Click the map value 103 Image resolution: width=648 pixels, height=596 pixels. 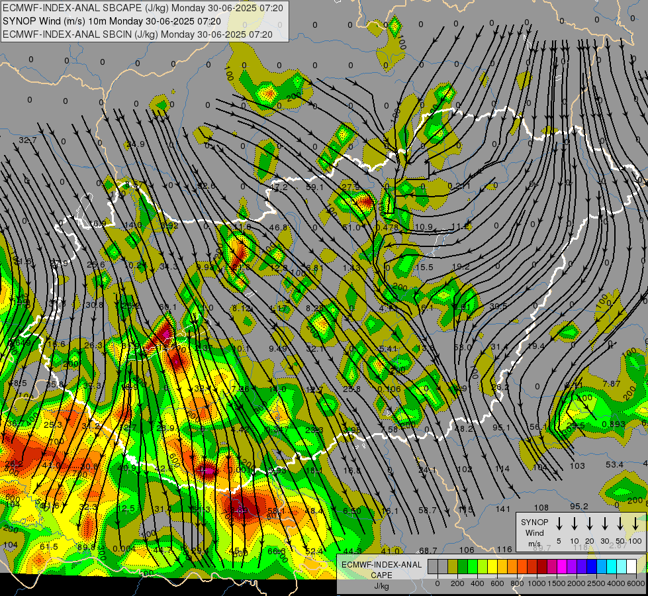coord(577,466)
